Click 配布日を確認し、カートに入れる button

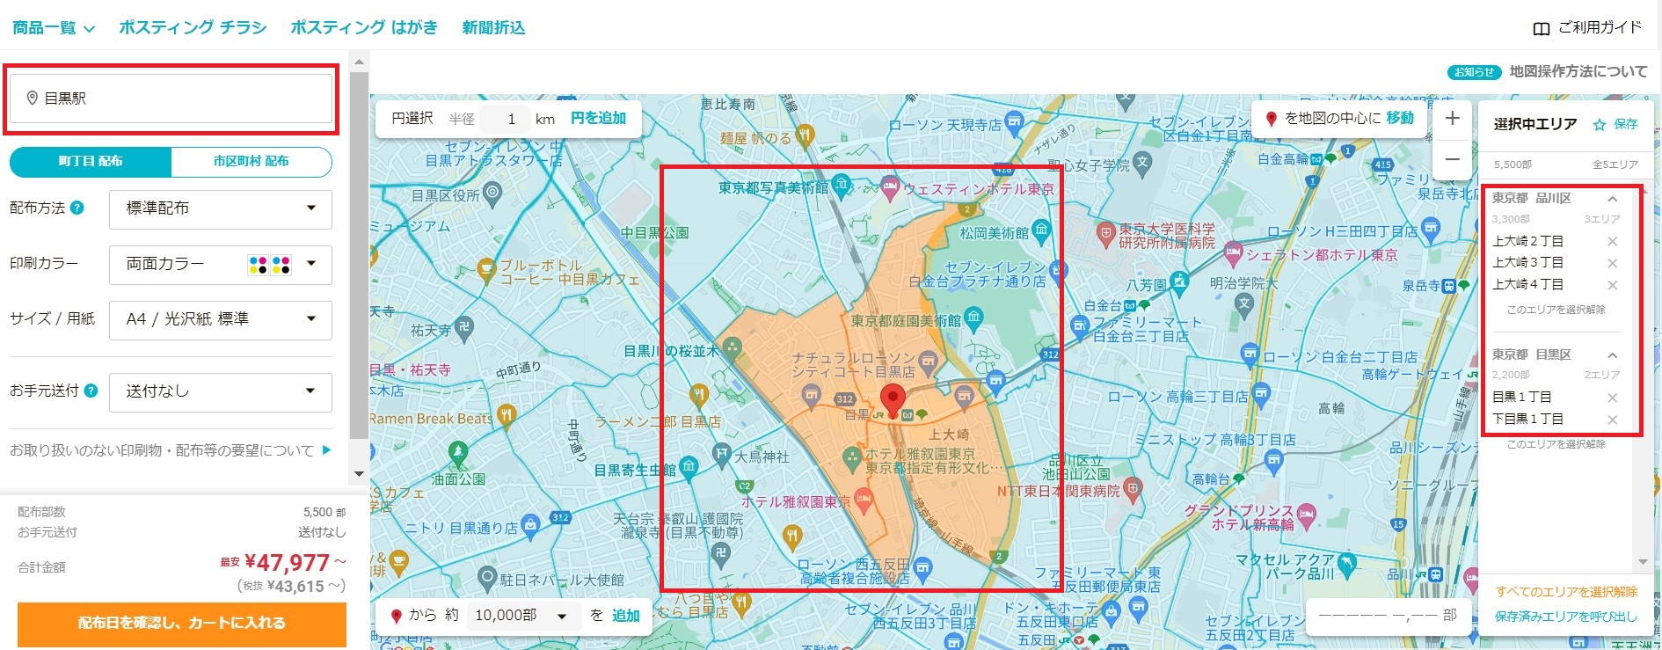(x=182, y=624)
